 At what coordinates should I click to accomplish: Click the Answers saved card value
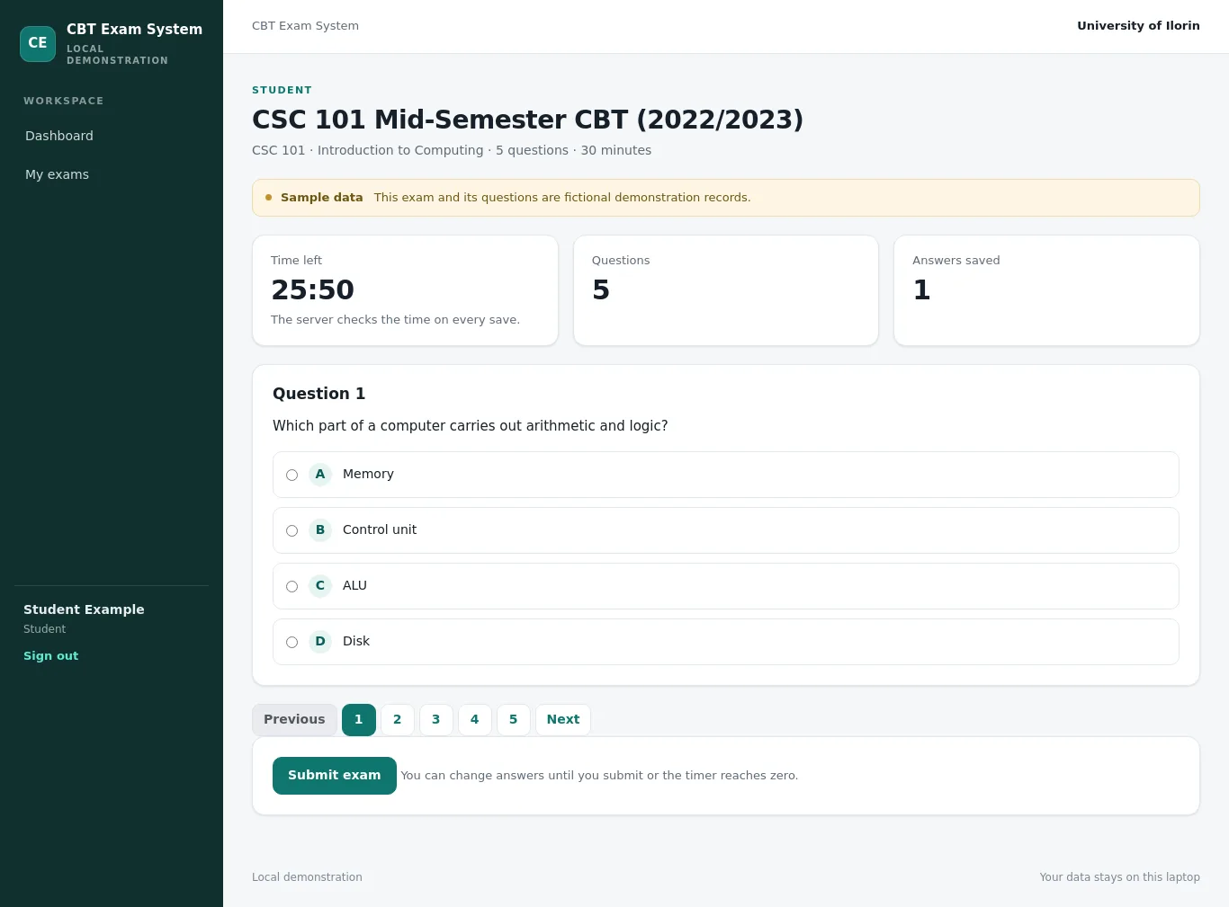[921, 290]
